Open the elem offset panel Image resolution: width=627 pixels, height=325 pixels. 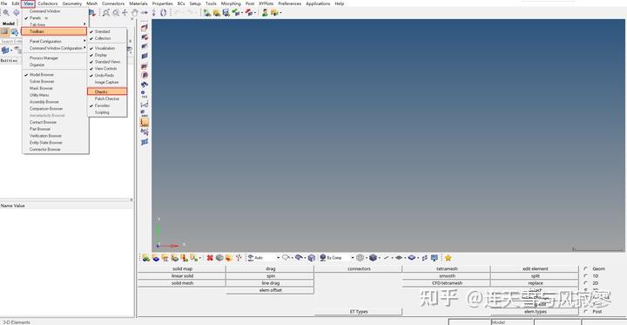[270, 290]
